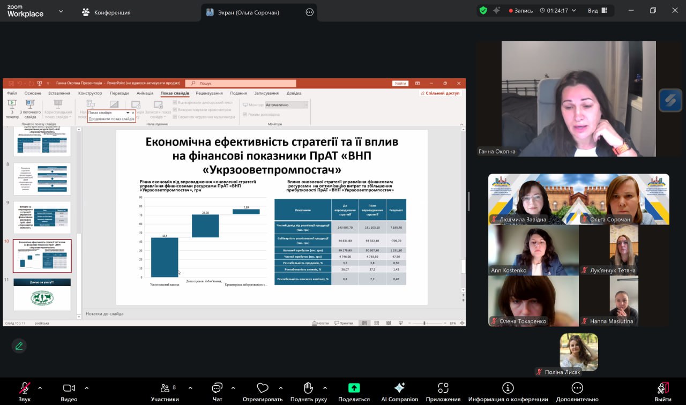The width and height of the screenshot is (686, 405).
Task: Open Приложения apps icon
Action: point(443,388)
